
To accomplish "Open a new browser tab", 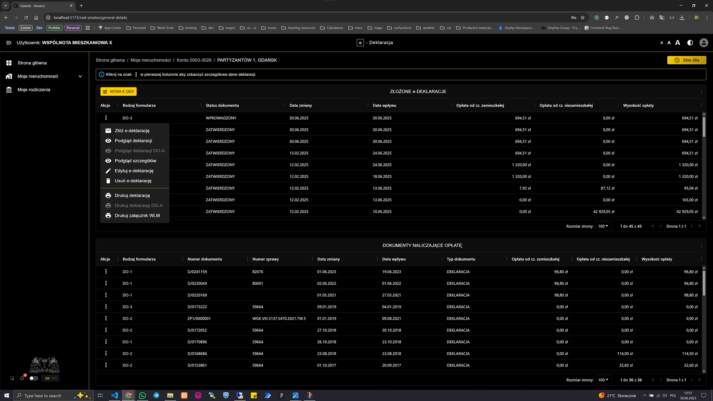I will tap(81, 6).
